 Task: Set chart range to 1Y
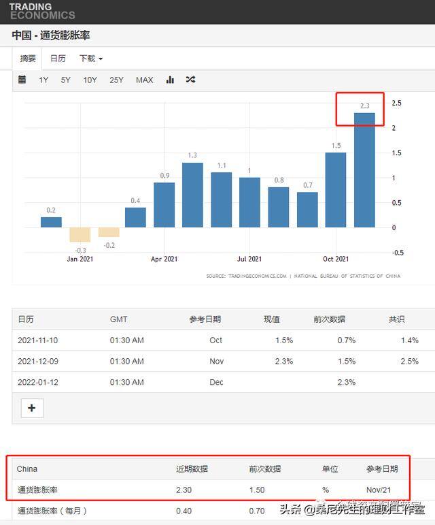coord(43,80)
